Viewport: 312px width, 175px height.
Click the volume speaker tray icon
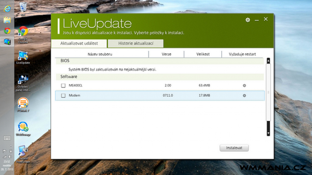point(10,156)
